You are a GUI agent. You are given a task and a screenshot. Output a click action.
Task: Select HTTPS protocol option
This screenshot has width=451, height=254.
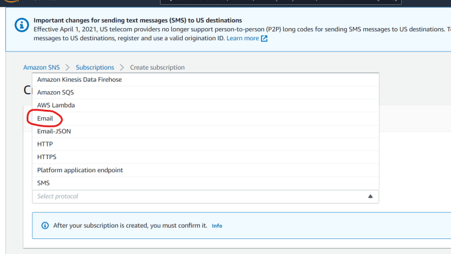tap(206, 157)
